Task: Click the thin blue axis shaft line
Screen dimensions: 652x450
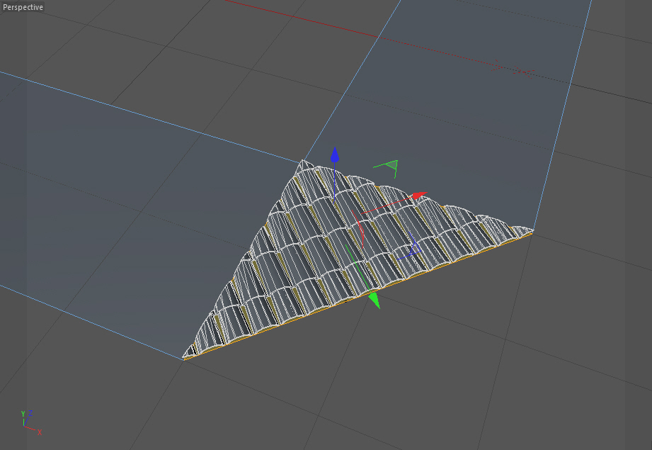Action: point(334,183)
